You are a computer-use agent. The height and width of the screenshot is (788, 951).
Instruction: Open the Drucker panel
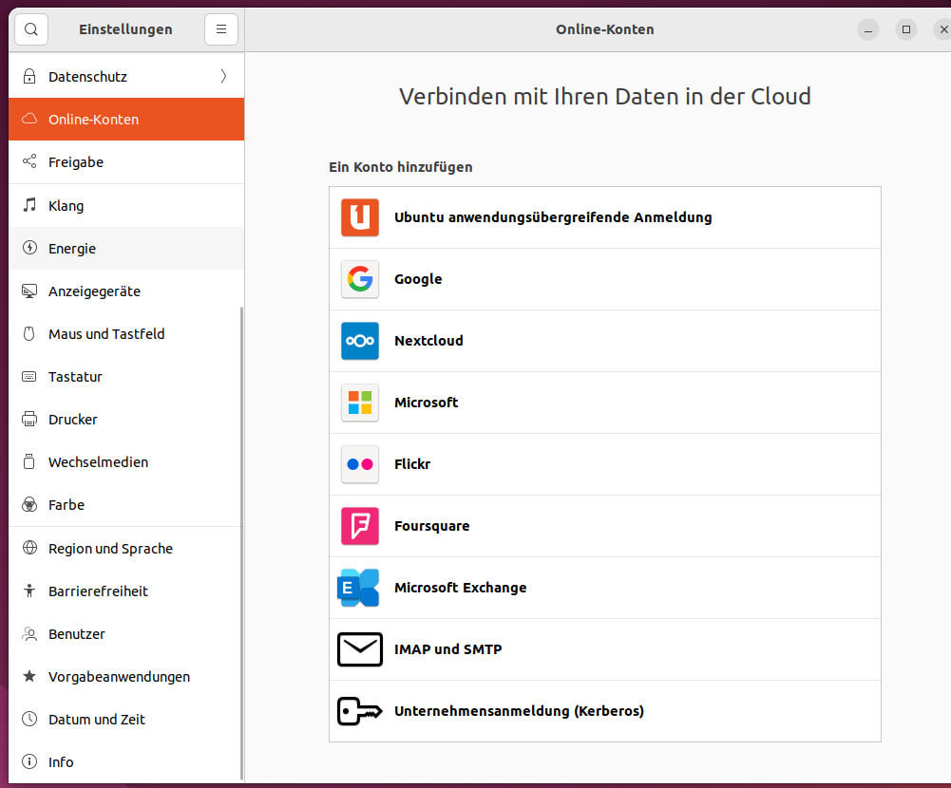126,419
